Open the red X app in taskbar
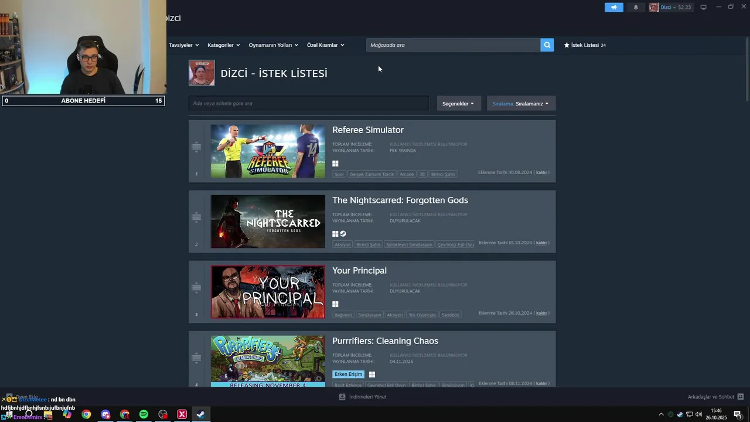This screenshot has height=422, width=750. click(182, 414)
